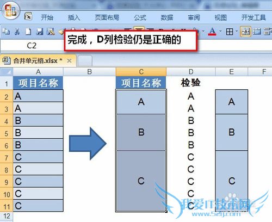Viewport: 272px width, 222px height.
Task: Select merged cell B in column C
Action: [x=141, y=132]
